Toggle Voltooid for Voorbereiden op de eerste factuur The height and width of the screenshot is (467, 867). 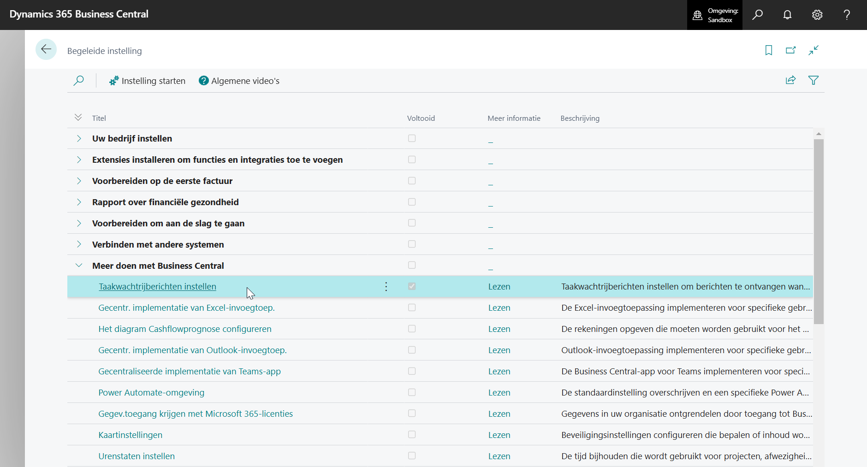412,181
